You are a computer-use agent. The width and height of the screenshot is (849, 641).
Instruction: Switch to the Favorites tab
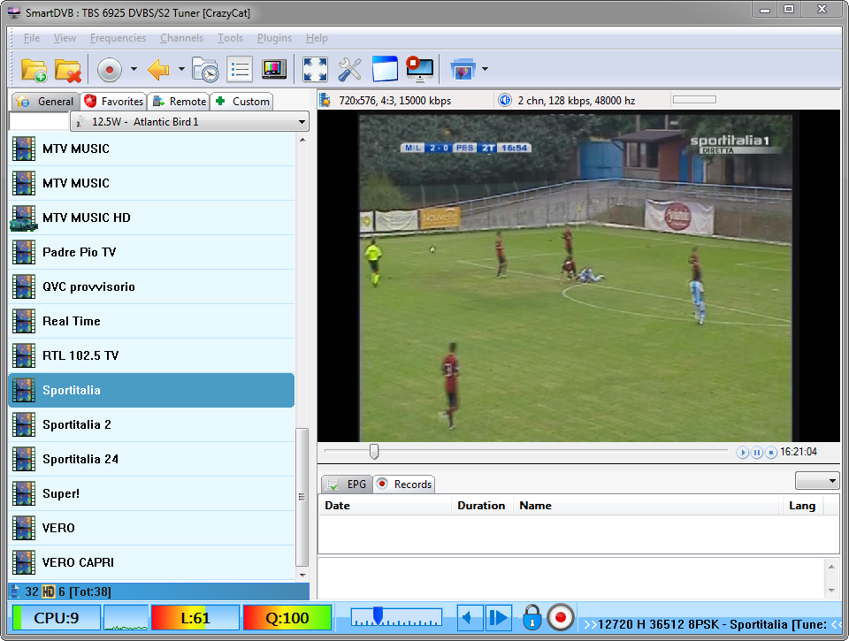(114, 102)
